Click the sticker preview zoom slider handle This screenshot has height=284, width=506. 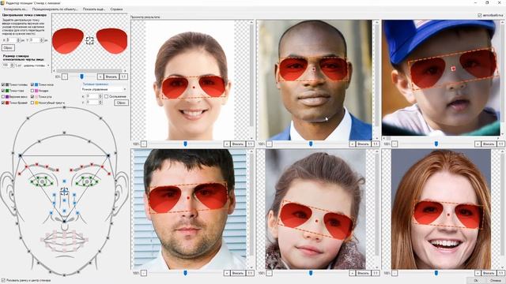pos(81,77)
